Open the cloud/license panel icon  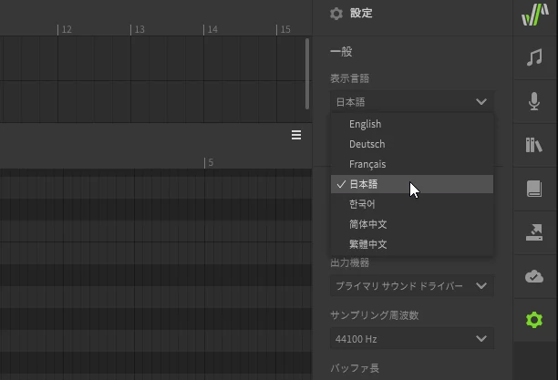534,276
